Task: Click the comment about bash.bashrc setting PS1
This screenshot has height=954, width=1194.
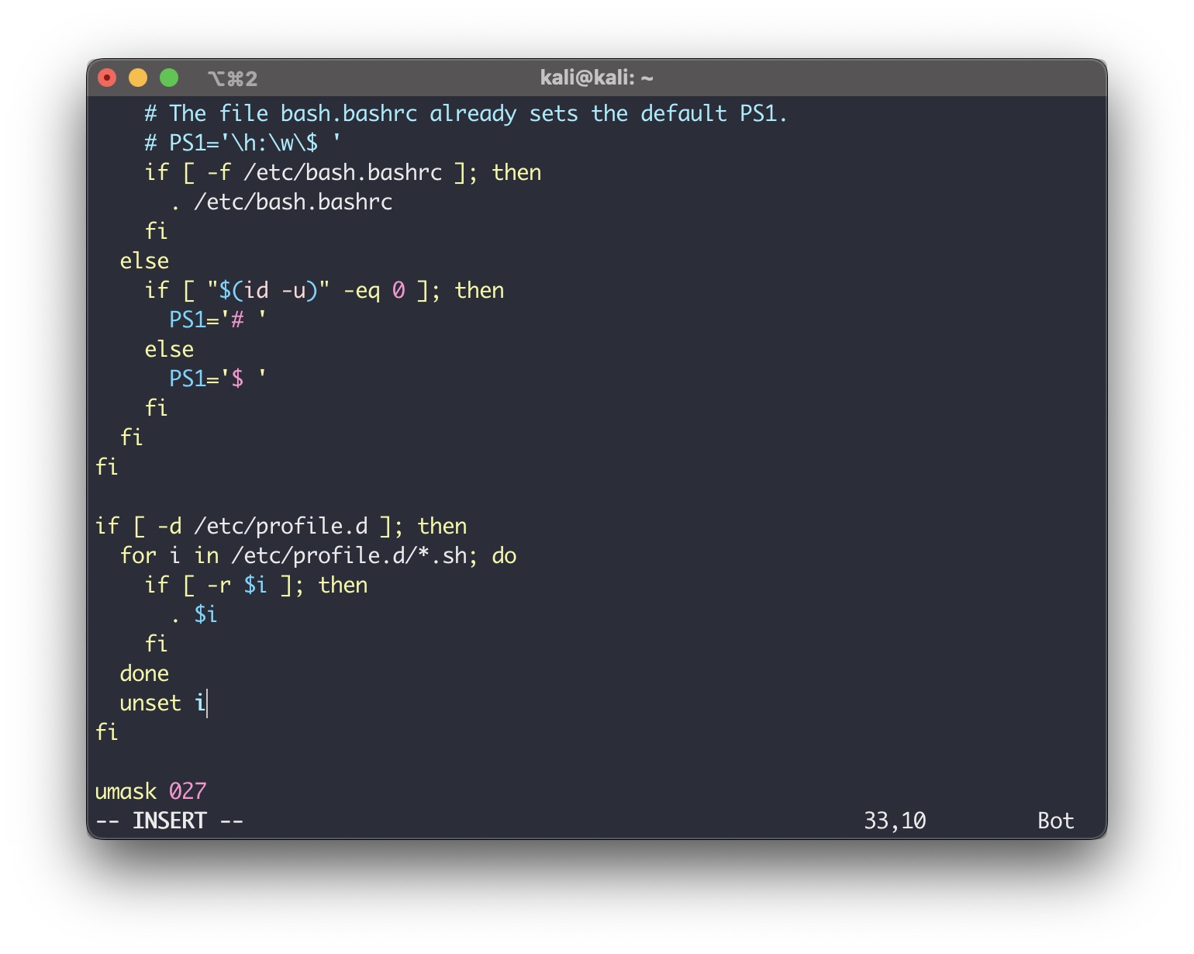Action: pos(466,114)
